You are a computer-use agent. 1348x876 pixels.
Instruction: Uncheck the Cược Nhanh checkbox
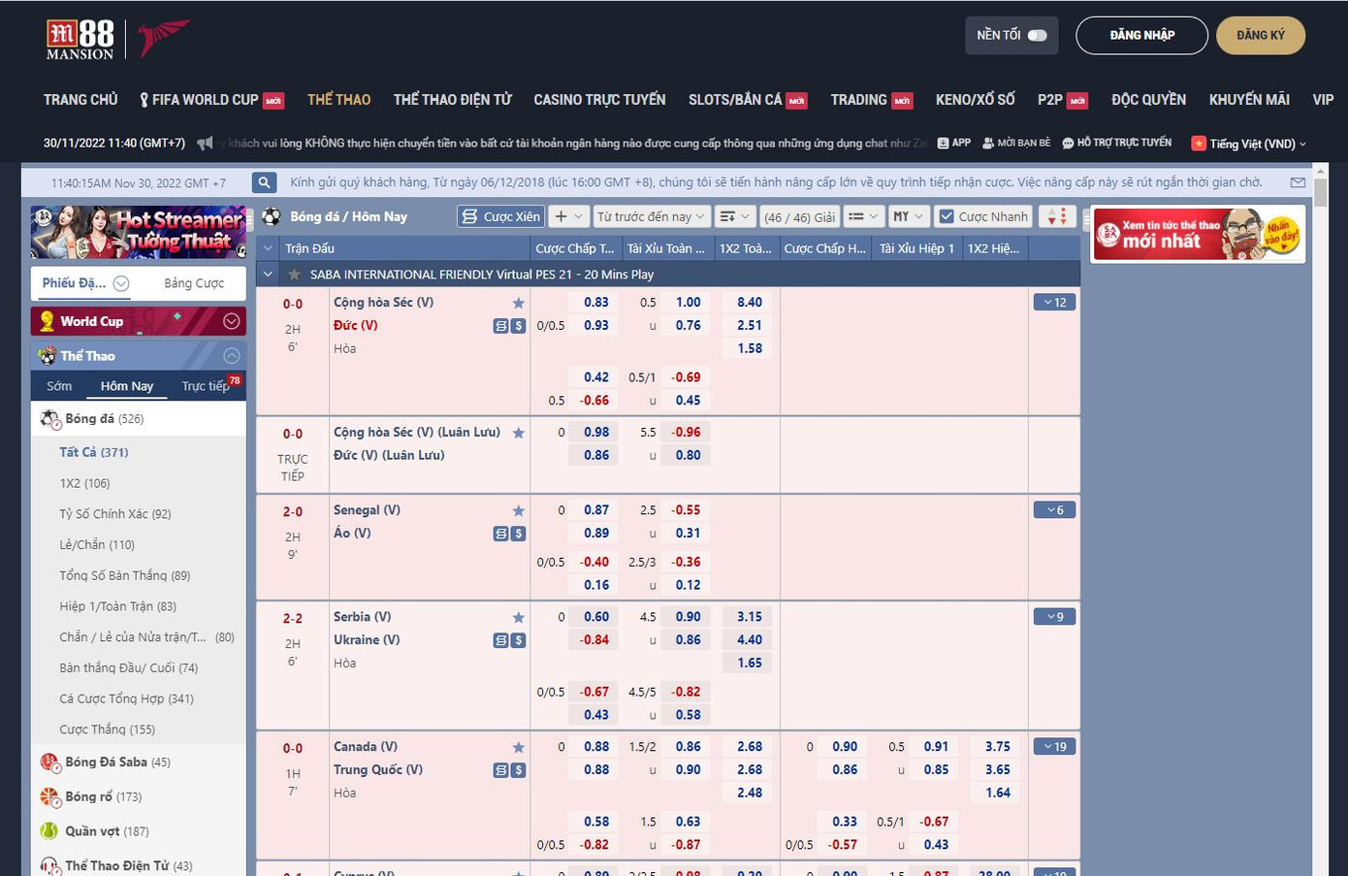pos(947,216)
